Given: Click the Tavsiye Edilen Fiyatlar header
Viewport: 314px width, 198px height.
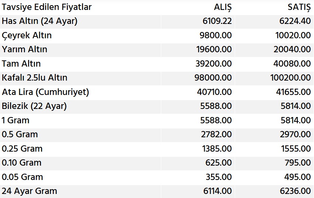Looking at the screenshot, I should coord(46,7).
